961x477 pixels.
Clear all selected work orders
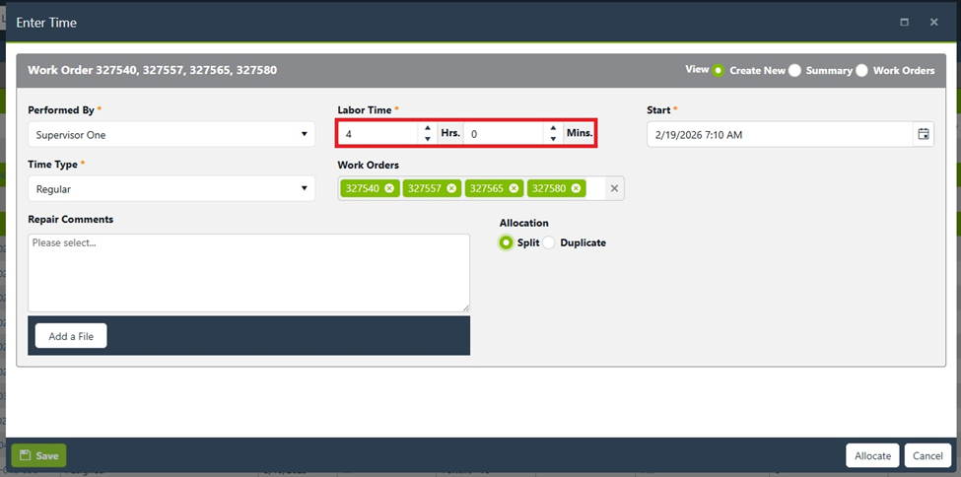pos(614,188)
